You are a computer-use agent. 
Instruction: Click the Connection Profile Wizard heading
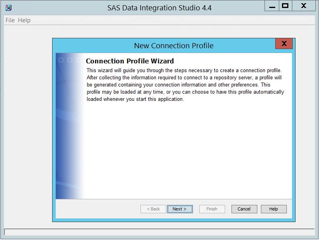tap(130, 61)
